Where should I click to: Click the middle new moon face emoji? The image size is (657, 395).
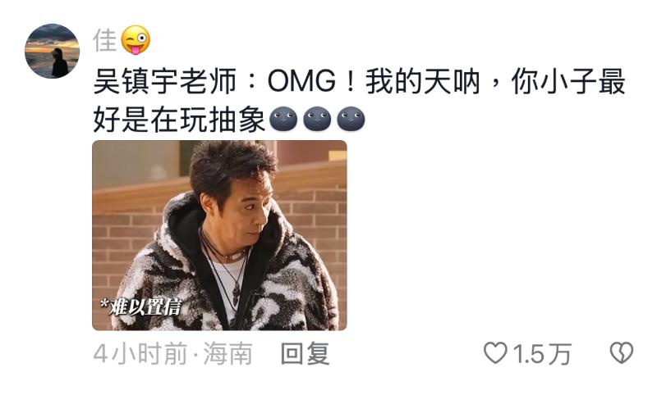click(x=317, y=119)
